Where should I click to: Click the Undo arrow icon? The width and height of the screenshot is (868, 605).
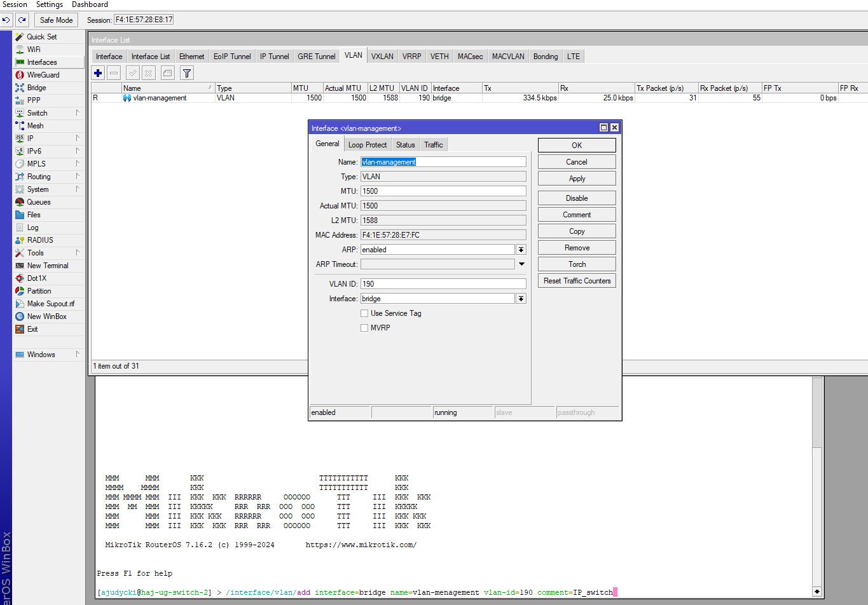pos(6,20)
